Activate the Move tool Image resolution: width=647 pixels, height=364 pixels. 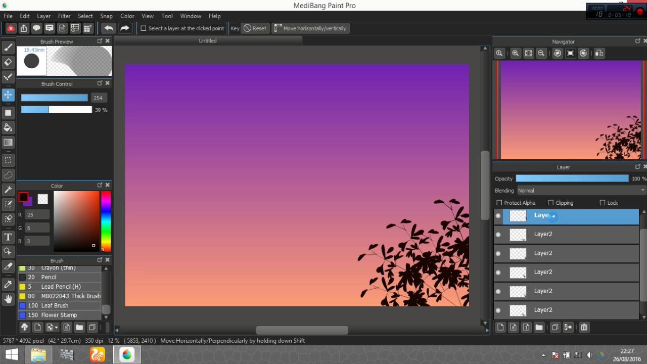tap(8, 95)
